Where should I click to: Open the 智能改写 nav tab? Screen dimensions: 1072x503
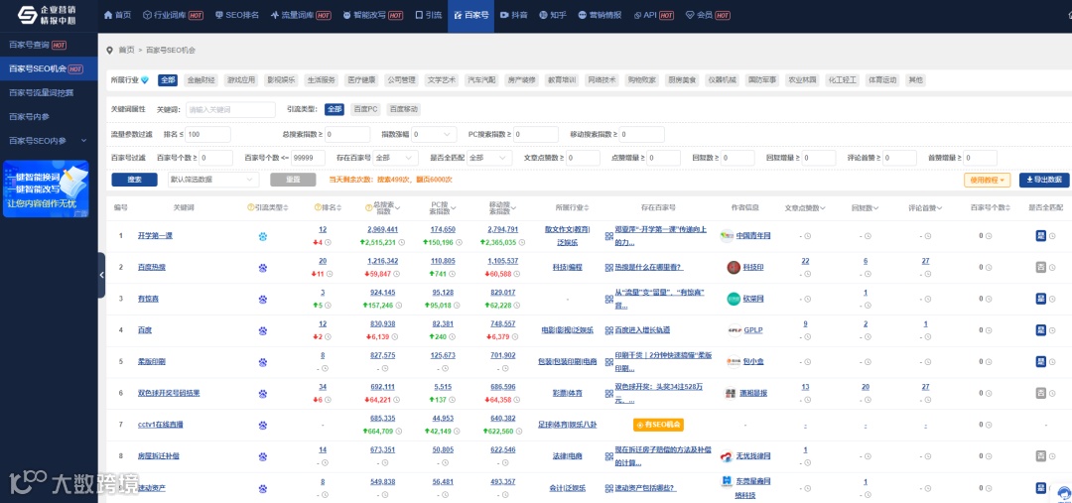372,15
